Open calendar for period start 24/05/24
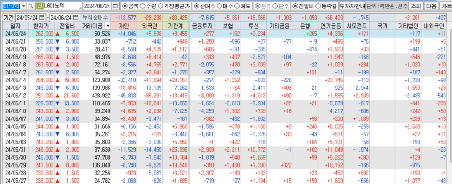Screen dimensions: 452x184 click(42, 18)
